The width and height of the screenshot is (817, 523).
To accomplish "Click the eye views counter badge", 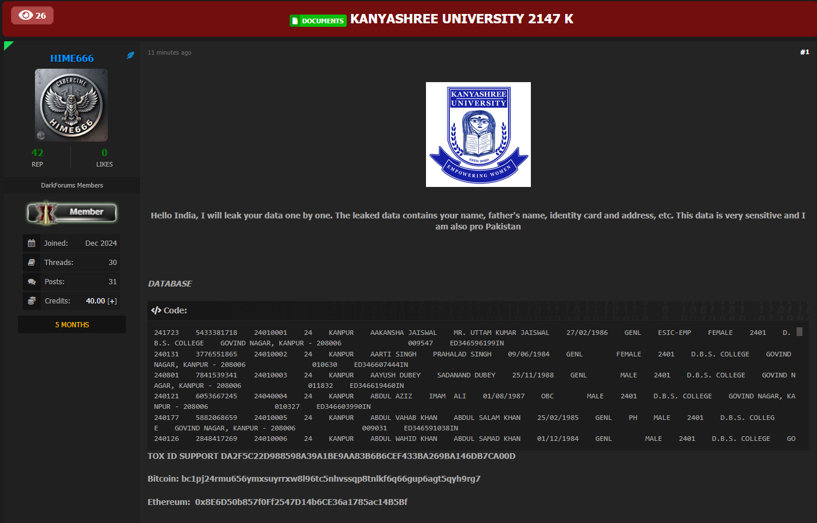I will coord(32,15).
